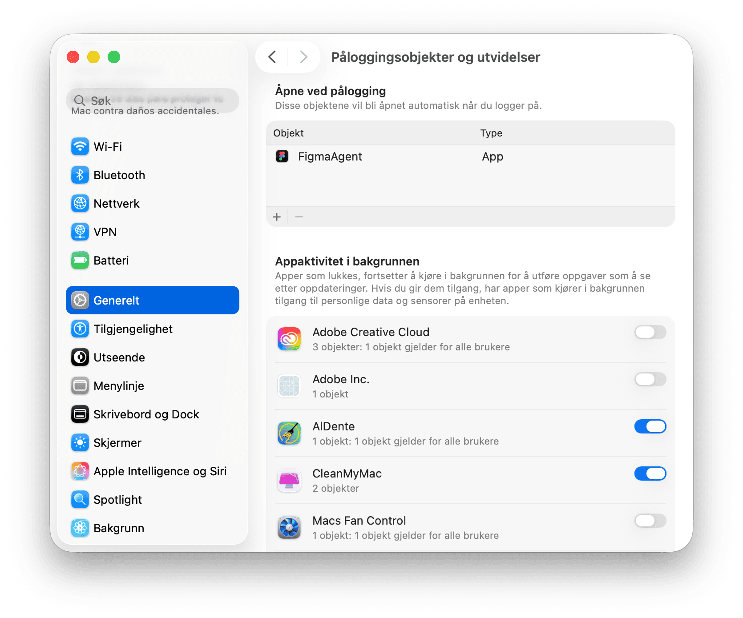Click the Macs Fan Control icon

289,528
